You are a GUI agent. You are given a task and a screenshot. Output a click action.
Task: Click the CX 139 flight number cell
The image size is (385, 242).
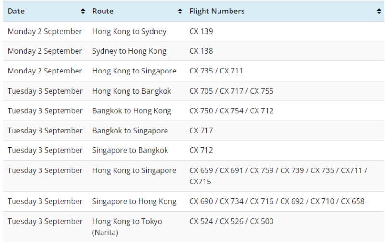pyautogui.click(x=201, y=31)
